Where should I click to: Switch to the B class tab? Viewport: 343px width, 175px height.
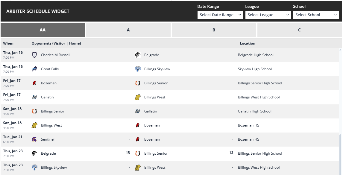click(x=214, y=30)
